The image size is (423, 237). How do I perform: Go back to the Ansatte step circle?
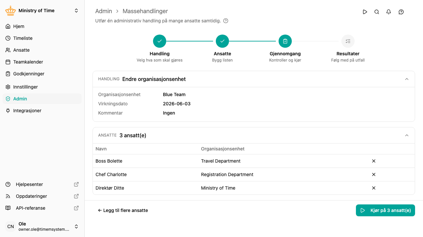click(222, 41)
